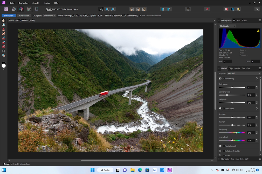Expand the Ausgabe Pixelebene dropdown

(x=49, y=16)
